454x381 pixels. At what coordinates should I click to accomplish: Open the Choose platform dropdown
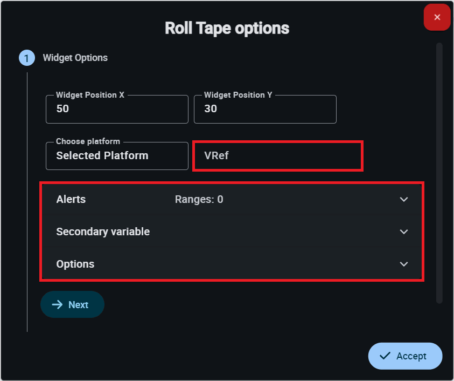pyautogui.click(x=117, y=155)
